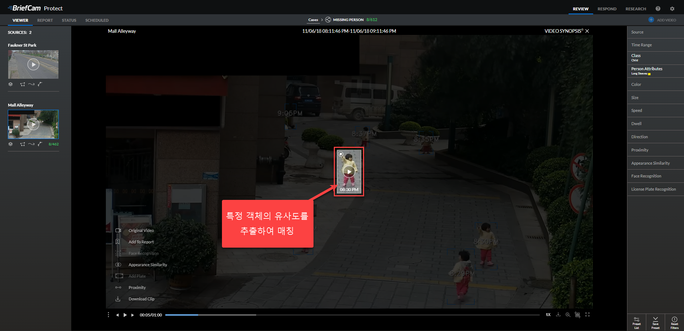This screenshot has height=331, width=684.
Task: Open the help question mark icon
Action: point(658,9)
